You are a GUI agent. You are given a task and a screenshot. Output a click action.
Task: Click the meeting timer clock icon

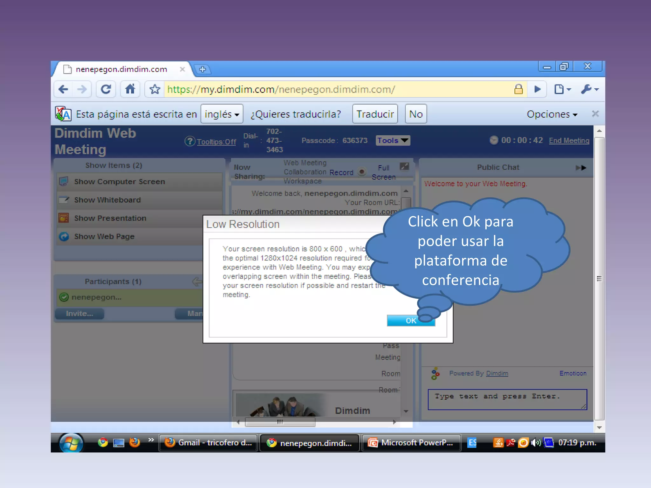(494, 140)
